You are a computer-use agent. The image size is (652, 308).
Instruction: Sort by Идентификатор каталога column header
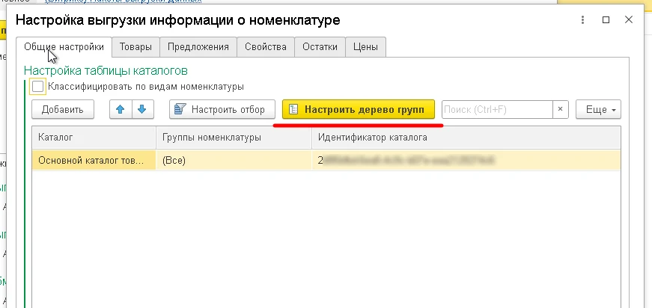pos(466,138)
